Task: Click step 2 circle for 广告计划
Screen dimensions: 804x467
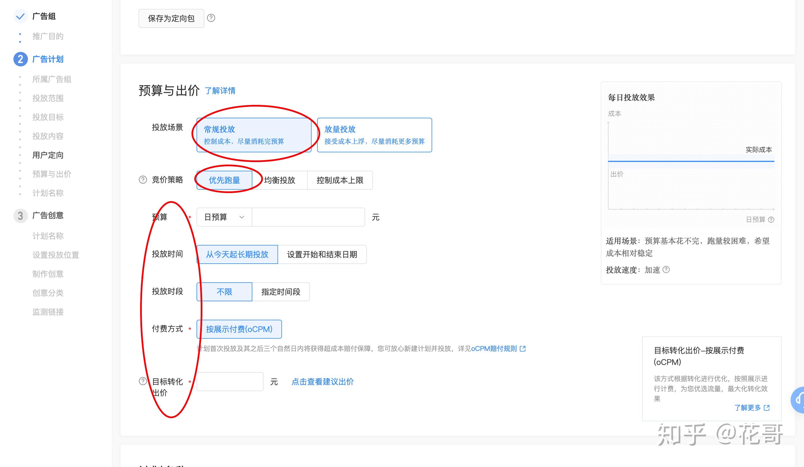Action: (x=20, y=59)
